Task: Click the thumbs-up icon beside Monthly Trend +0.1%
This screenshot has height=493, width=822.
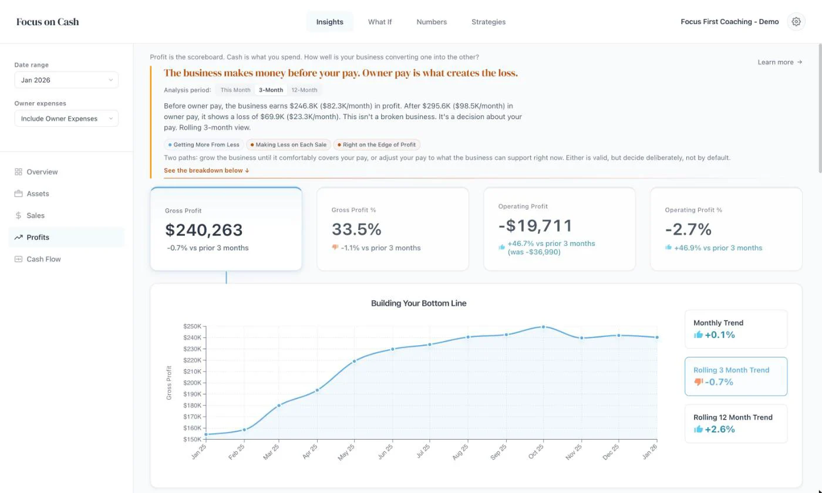Action: (x=698, y=335)
